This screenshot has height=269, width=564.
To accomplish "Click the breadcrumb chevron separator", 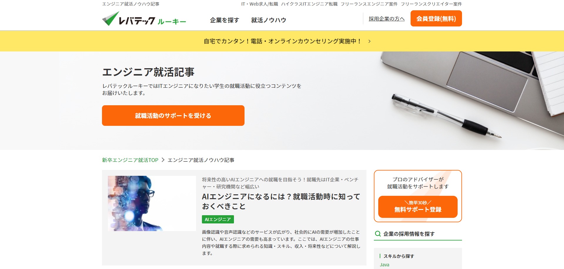I will pyautogui.click(x=163, y=160).
